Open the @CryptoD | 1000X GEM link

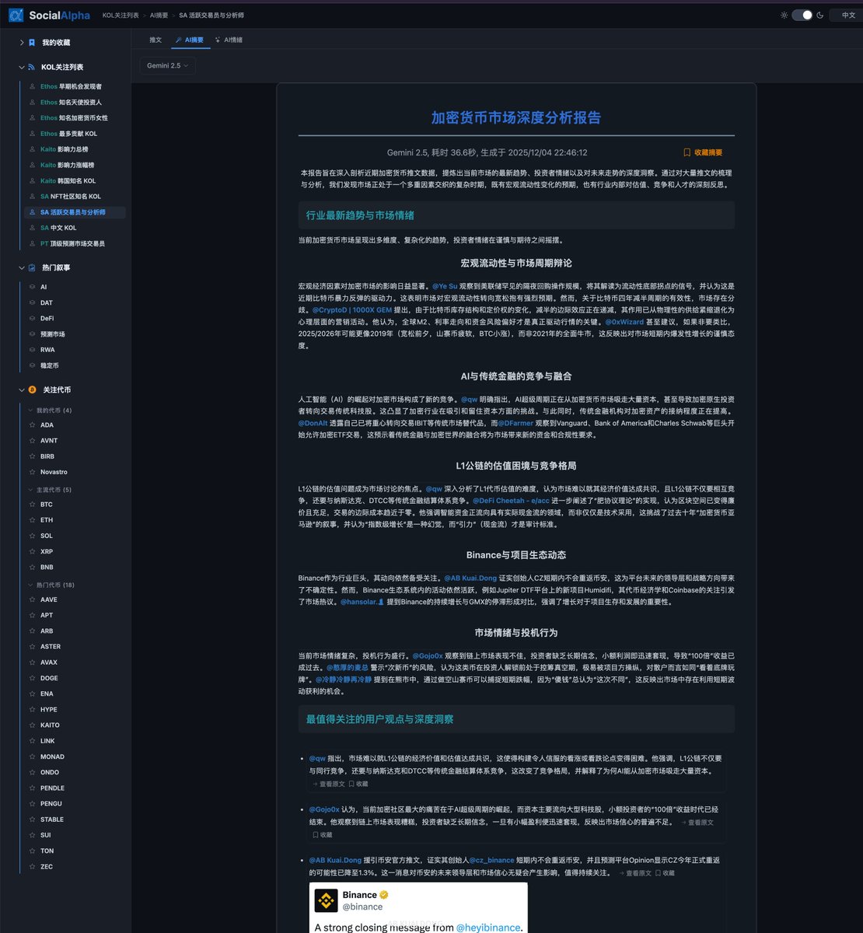[x=352, y=309]
